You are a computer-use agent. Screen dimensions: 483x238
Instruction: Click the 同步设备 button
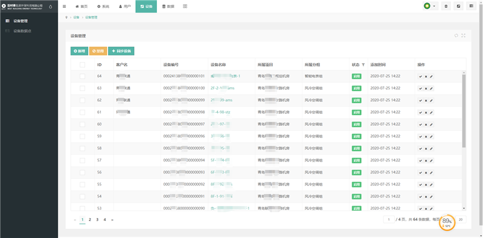(x=121, y=51)
